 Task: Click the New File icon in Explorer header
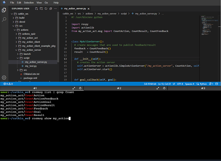point(36,9)
